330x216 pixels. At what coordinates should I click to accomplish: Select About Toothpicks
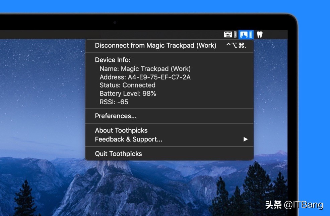121,130
